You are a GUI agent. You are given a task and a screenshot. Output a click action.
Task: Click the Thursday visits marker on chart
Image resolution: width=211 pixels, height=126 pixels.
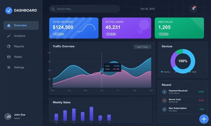(102, 70)
